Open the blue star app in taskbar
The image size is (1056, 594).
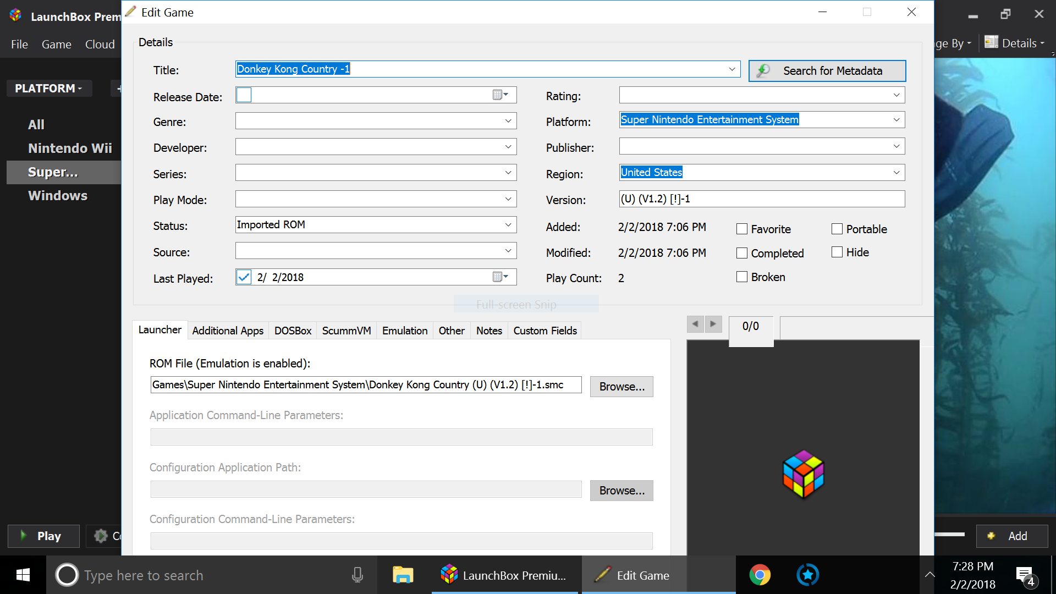coord(807,575)
